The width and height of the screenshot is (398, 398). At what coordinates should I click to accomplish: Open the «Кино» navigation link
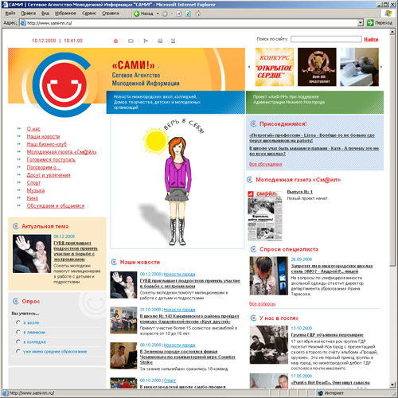(x=33, y=198)
